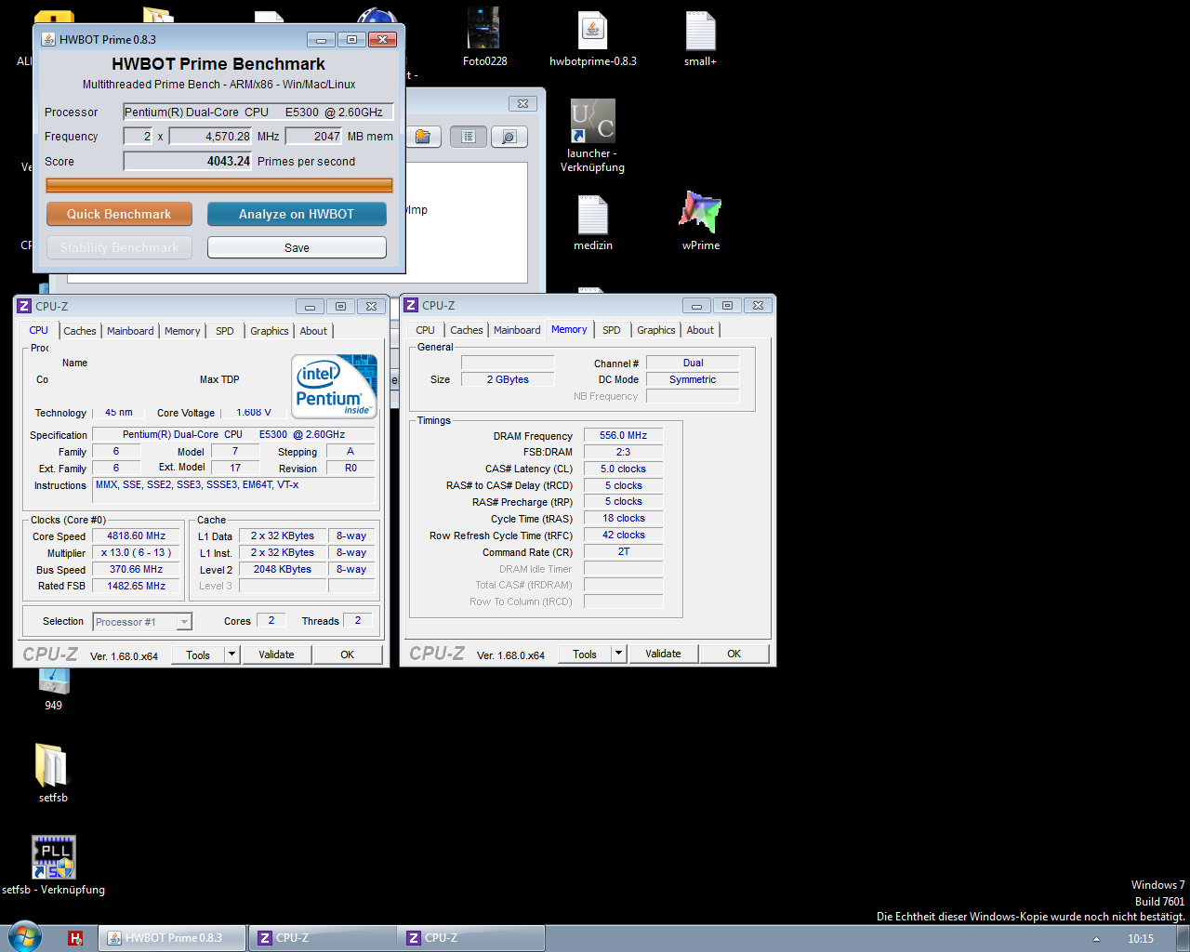
Task: Select the Caches tab in left CPU-Z
Action: point(80,331)
